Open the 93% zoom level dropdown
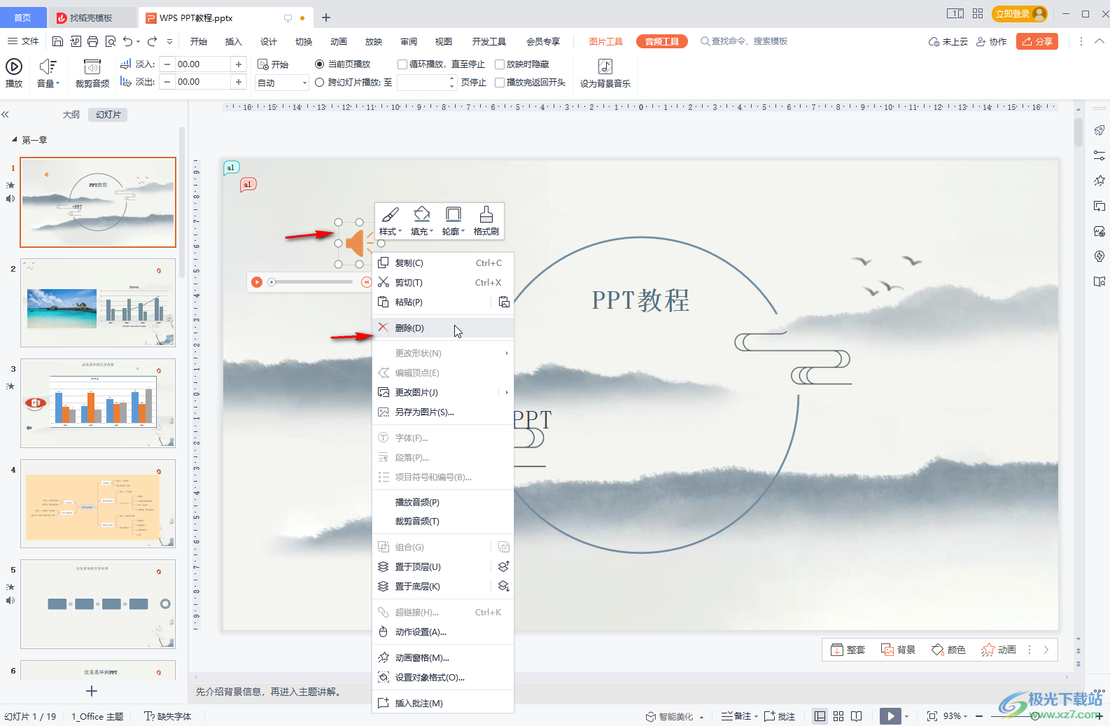 [955, 716]
